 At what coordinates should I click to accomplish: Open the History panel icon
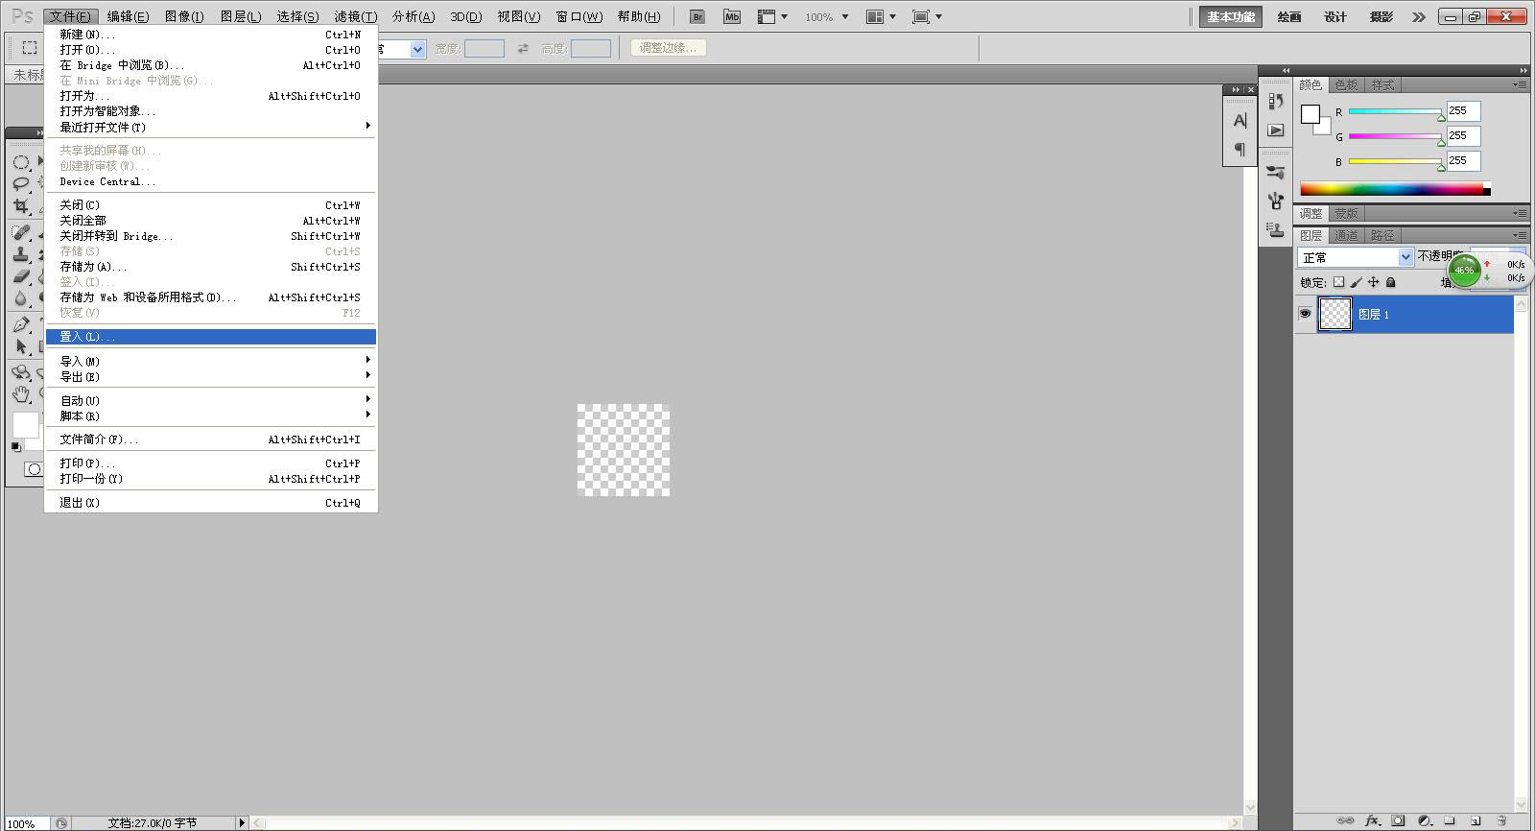1275,101
